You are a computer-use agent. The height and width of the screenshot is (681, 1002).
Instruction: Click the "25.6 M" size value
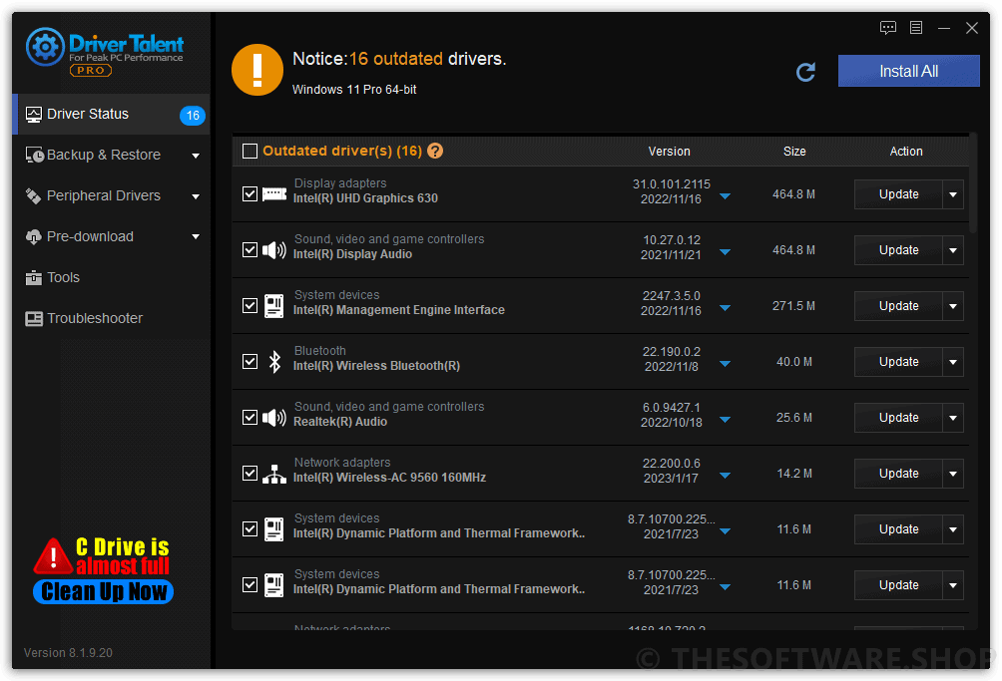(x=794, y=418)
